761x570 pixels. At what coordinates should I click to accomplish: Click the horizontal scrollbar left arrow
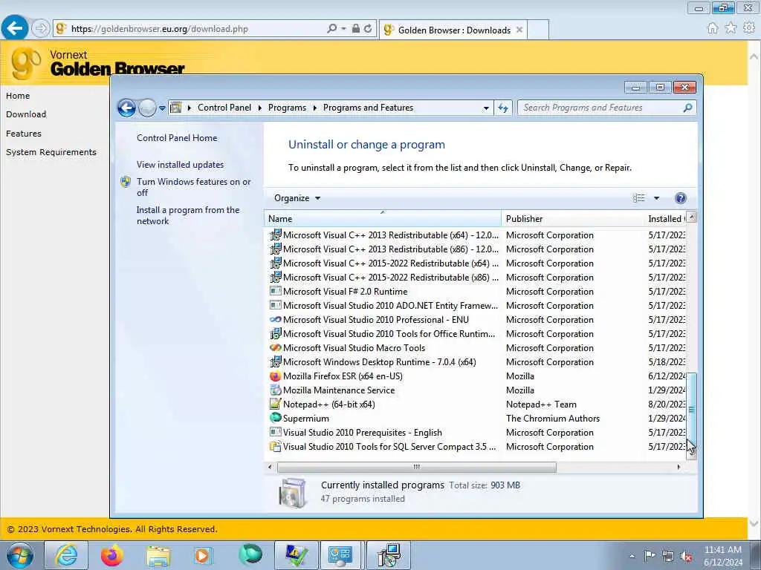pyautogui.click(x=270, y=468)
